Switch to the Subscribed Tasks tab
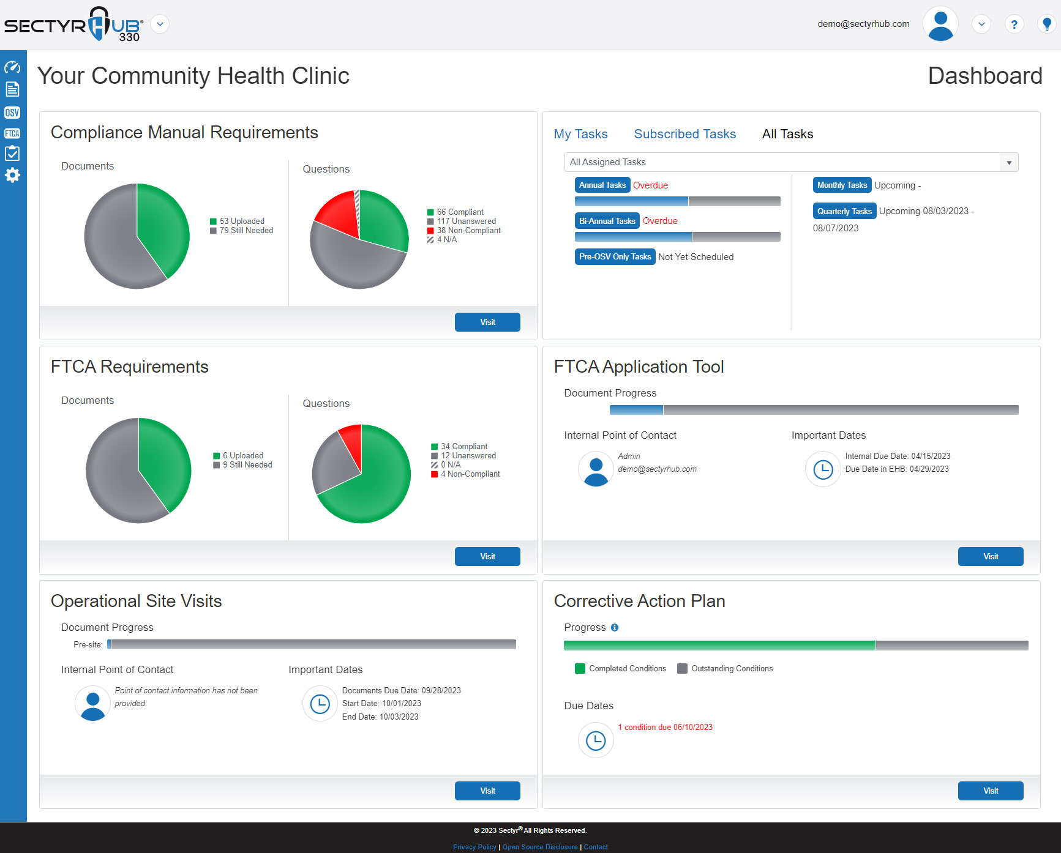 [x=684, y=134]
